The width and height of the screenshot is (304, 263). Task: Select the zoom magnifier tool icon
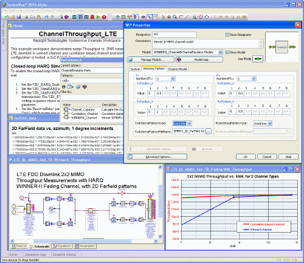click(174, 17)
